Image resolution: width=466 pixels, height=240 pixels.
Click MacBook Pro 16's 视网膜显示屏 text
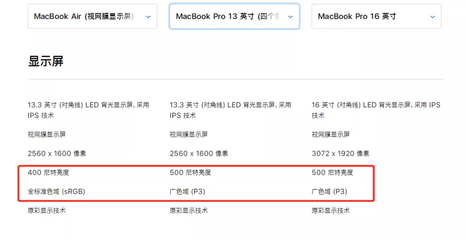pos(331,135)
